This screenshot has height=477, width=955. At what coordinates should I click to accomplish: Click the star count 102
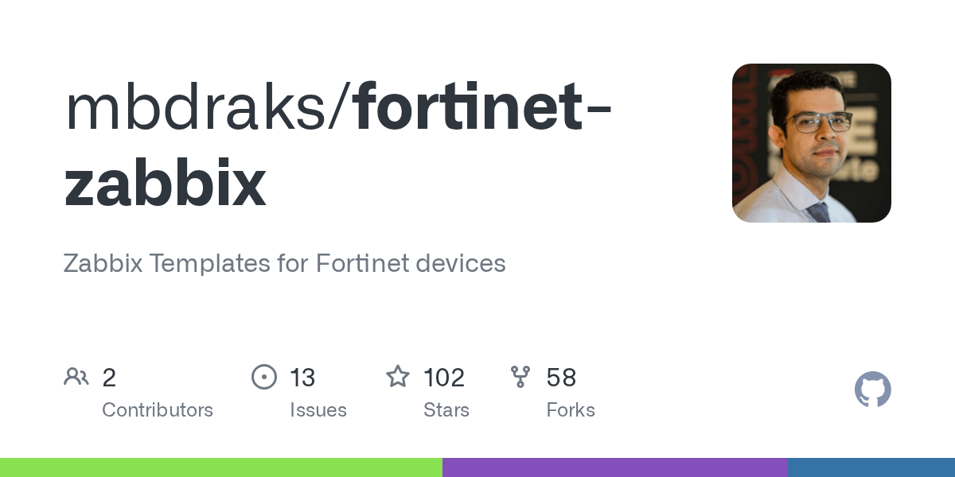[444, 378]
